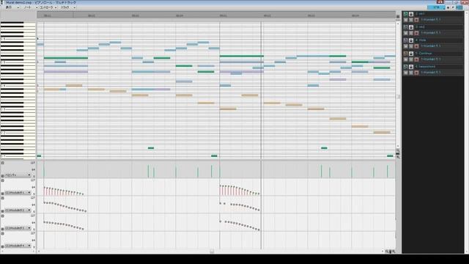Click toolbar icon right of snap field
Screen dimensions: 469x264
448,7
